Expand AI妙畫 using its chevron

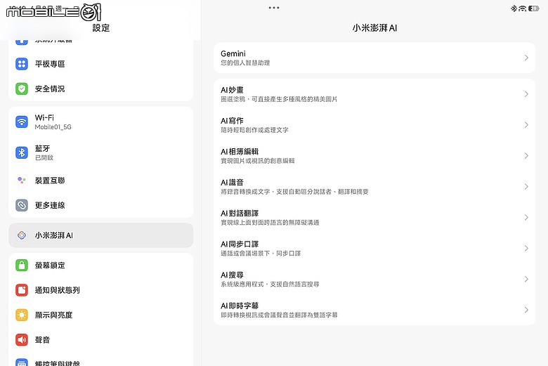(526, 94)
